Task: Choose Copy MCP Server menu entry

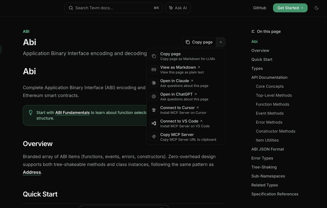Action: (186, 137)
